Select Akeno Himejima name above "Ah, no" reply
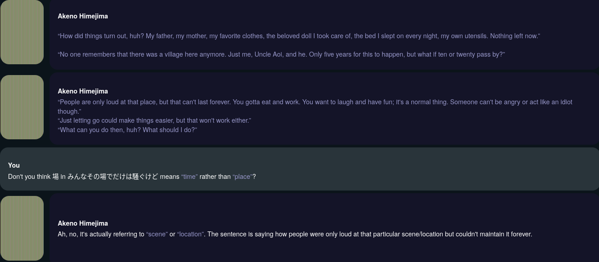Image resolution: width=599 pixels, height=262 pixels. (83, 223)
